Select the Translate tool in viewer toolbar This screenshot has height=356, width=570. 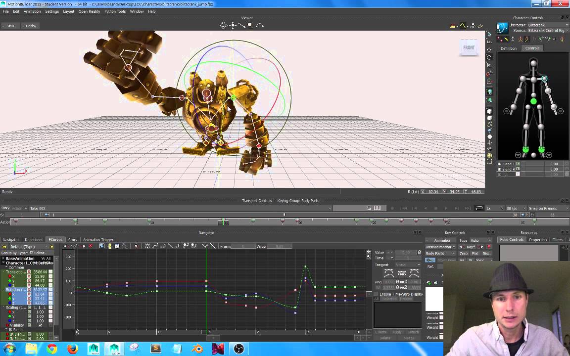(489, 50)
